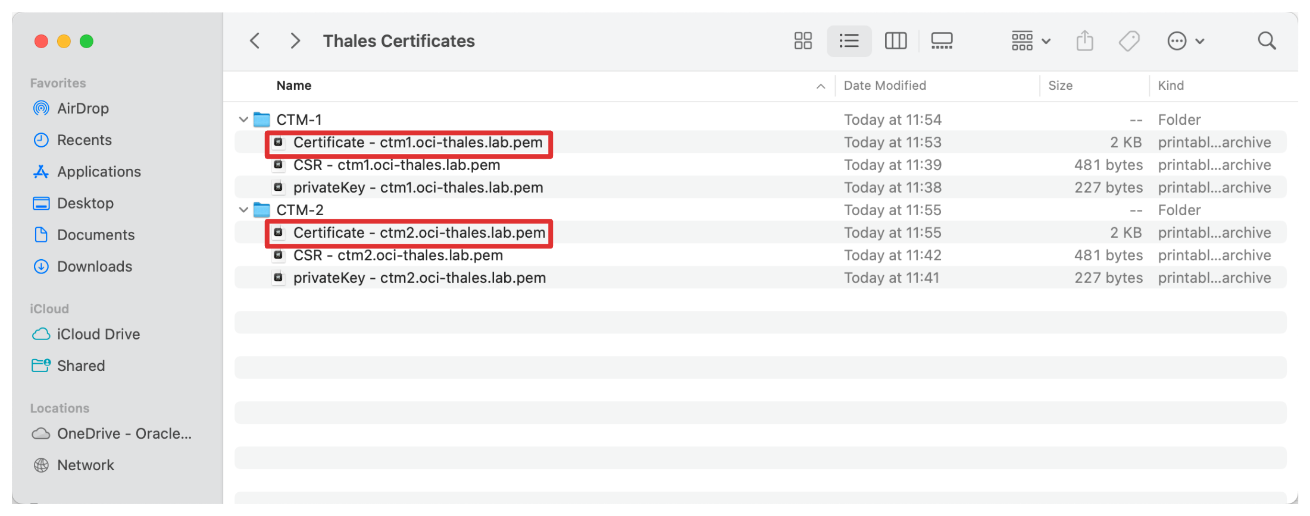
Task: Click the Search magnifier icon
Action: pyautogui.click(x=1267, y=41)
